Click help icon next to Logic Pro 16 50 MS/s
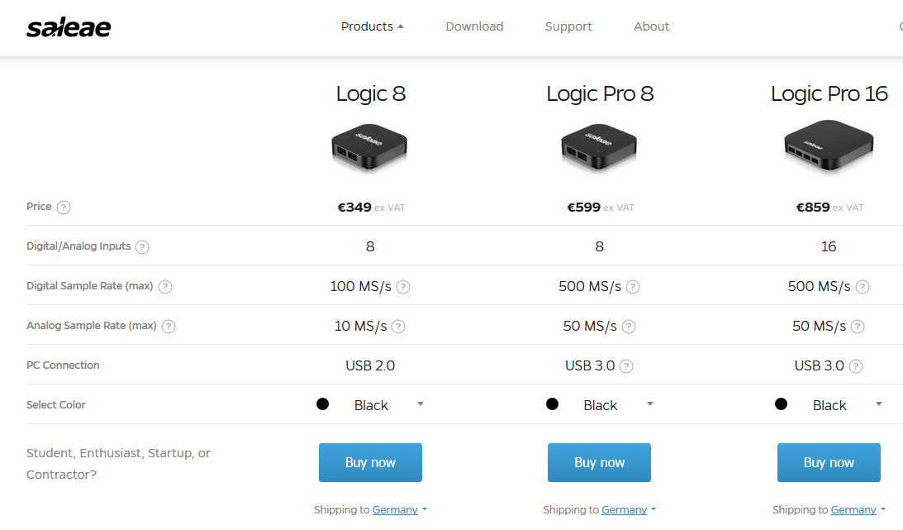Screen dimensions: 903x530 (858, 327)
